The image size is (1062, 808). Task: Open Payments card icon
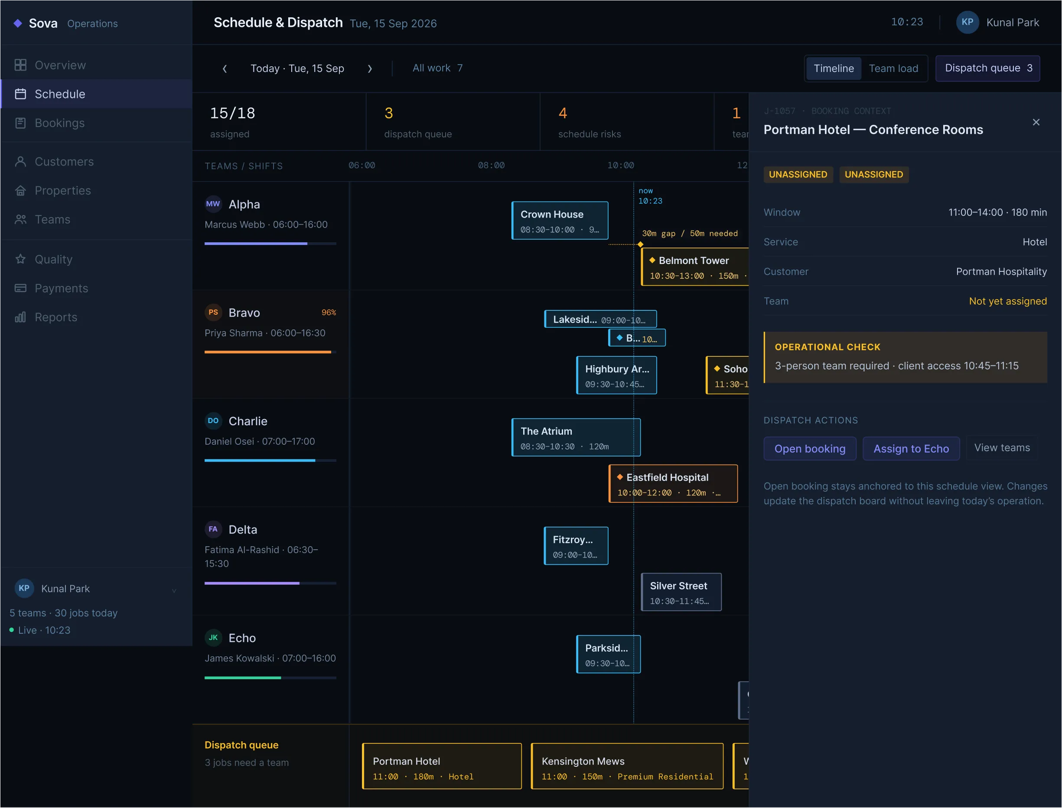click(x=20, y=288)
